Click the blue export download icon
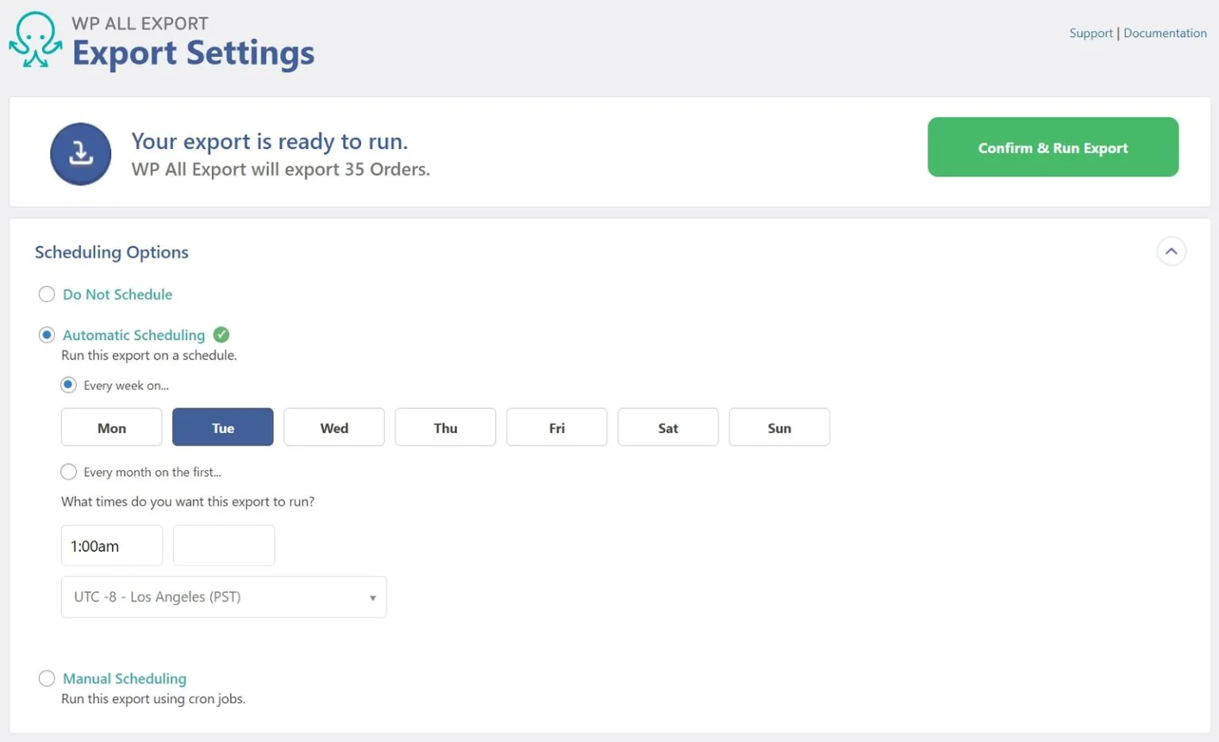This screenshot has width=1219, height=742. pyautogui.click(x=80, y=153)
